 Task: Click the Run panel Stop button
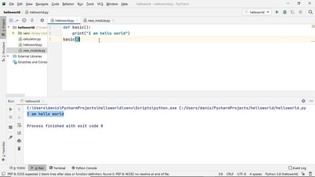point(11,117)
